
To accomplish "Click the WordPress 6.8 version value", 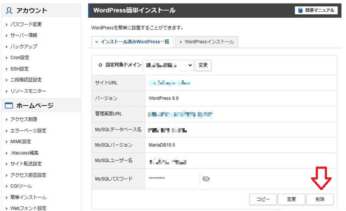I will 163,98.
